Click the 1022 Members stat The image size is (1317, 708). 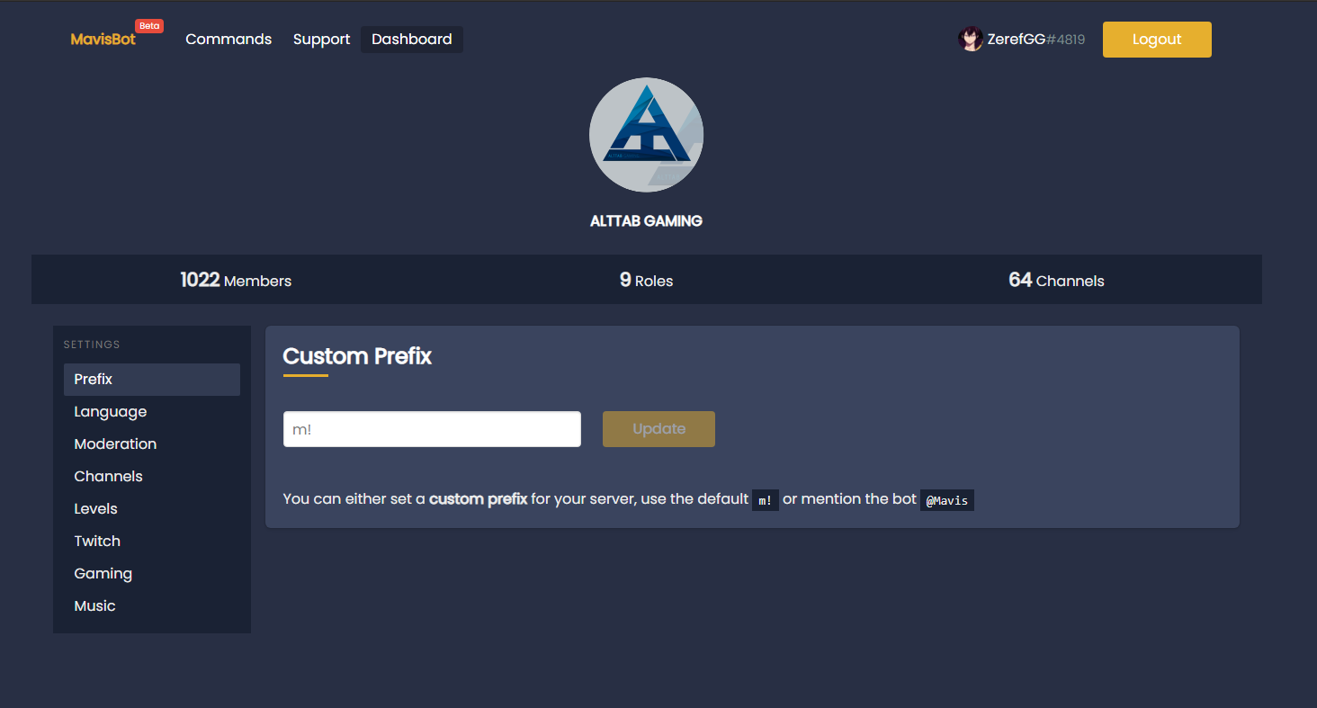236,281
